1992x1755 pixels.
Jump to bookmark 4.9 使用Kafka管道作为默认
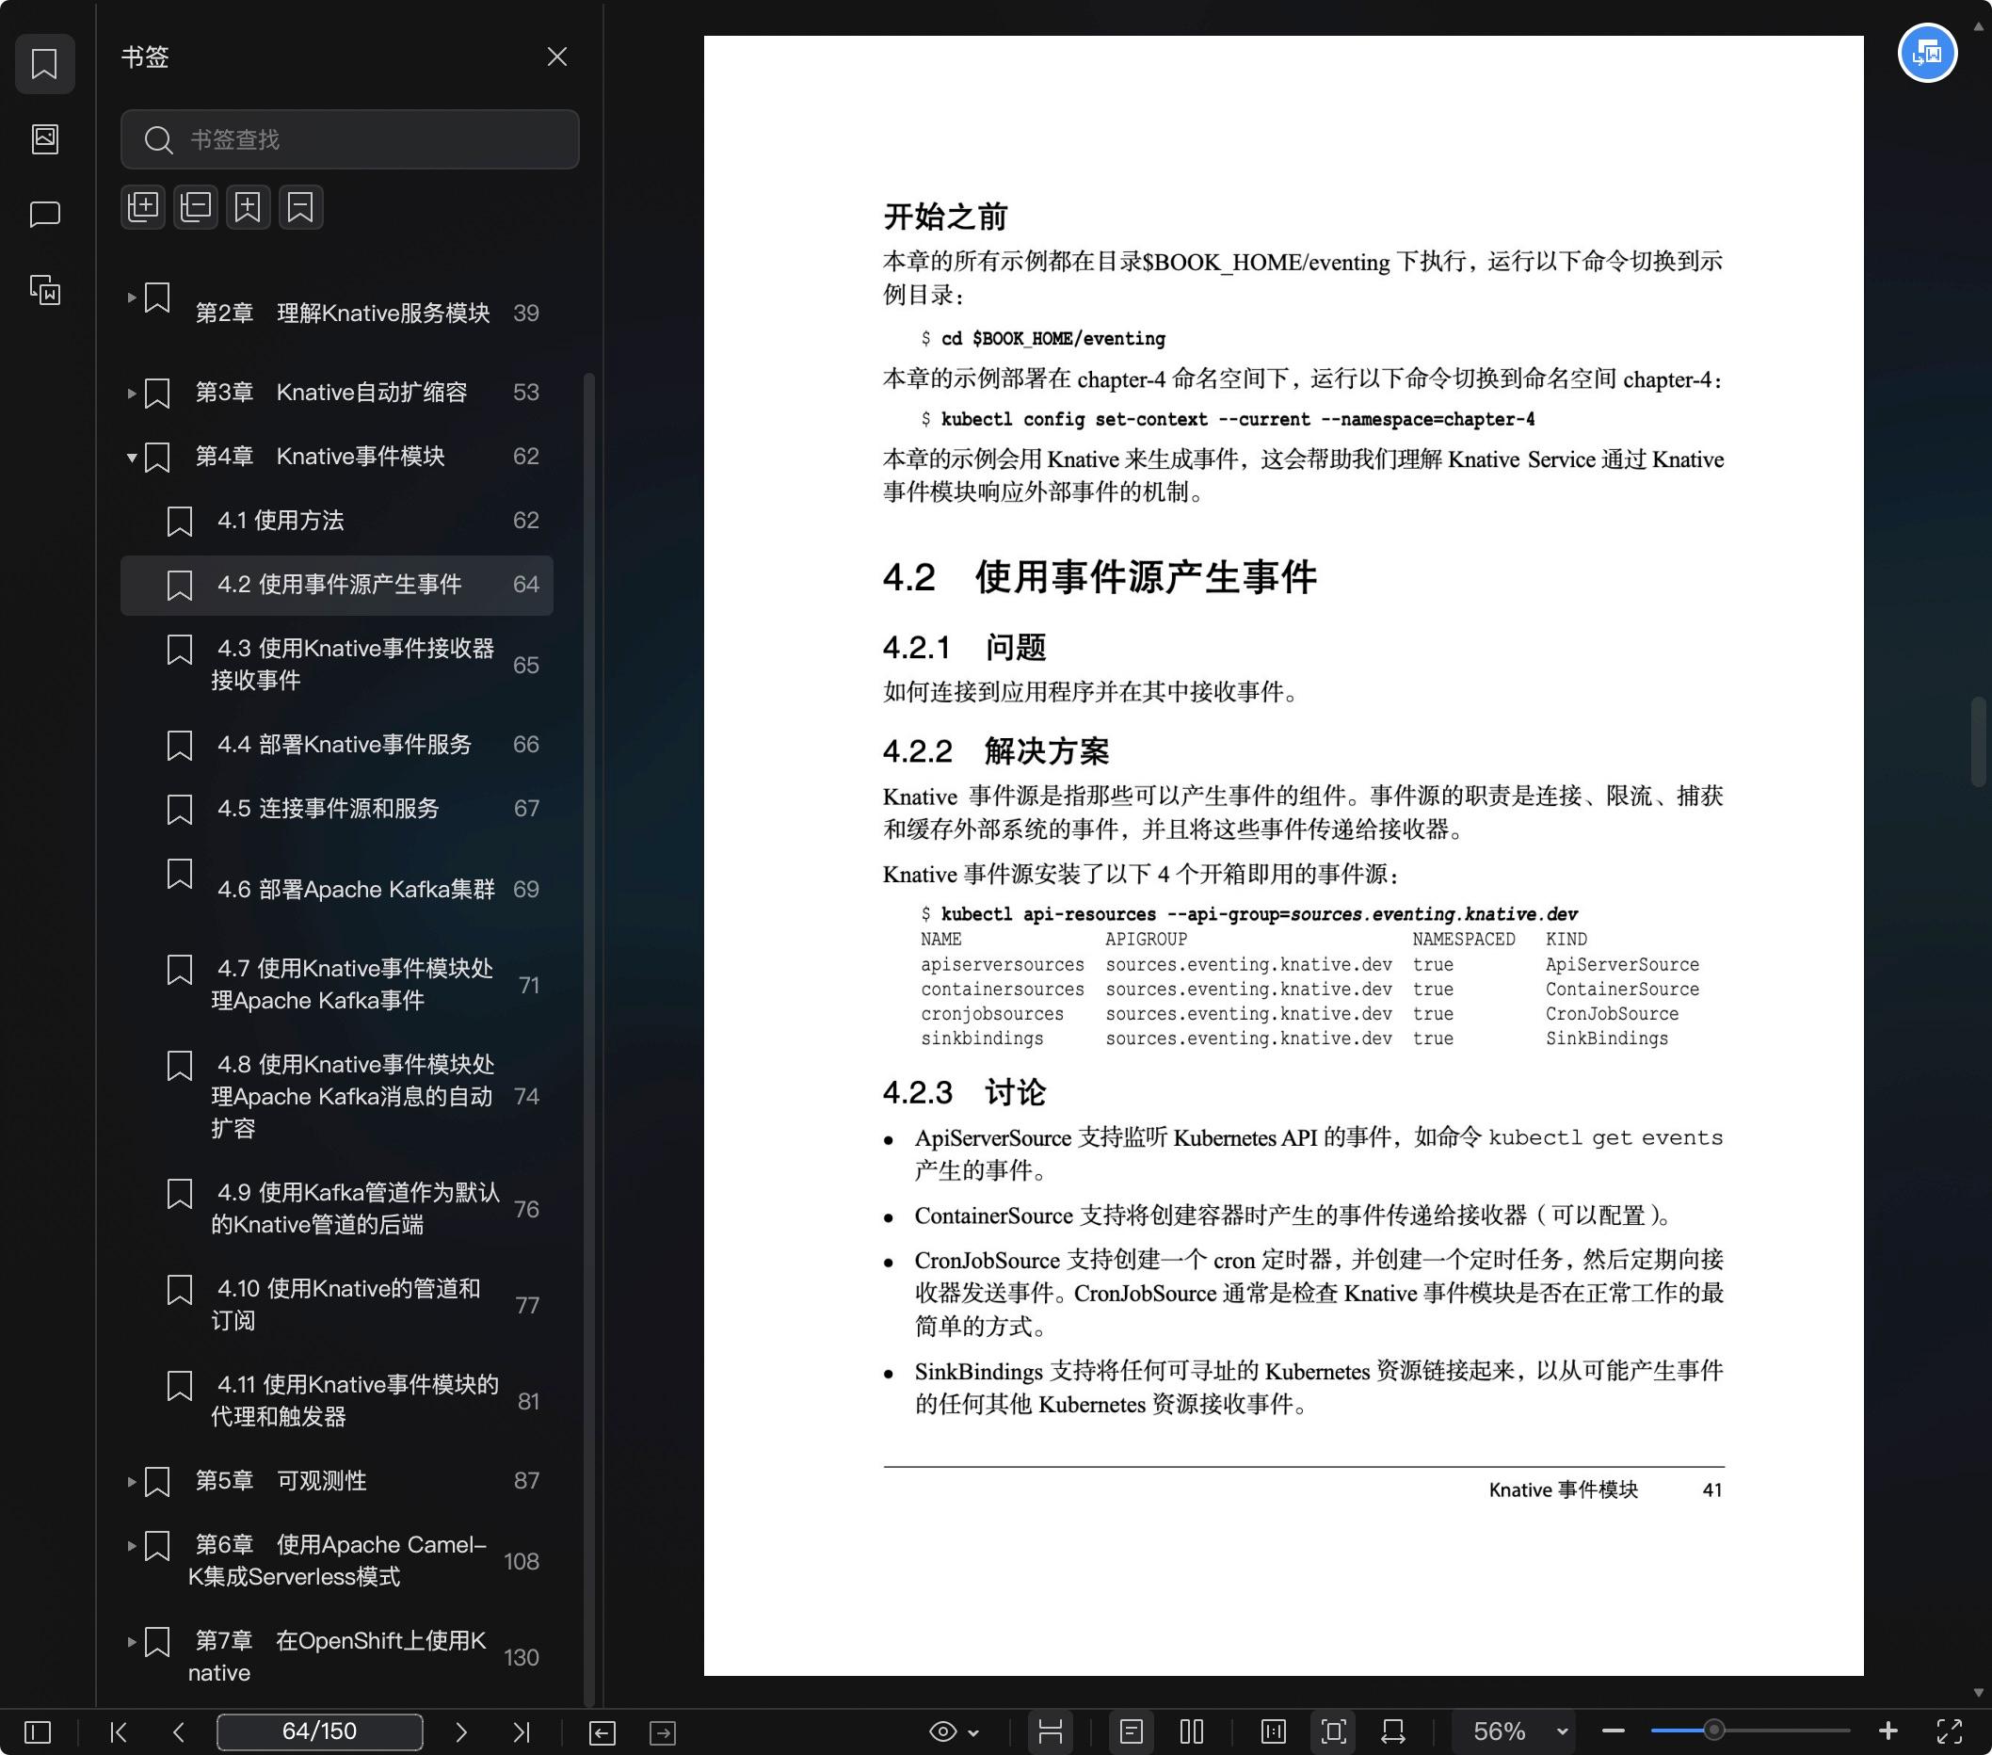[337, 1208]
